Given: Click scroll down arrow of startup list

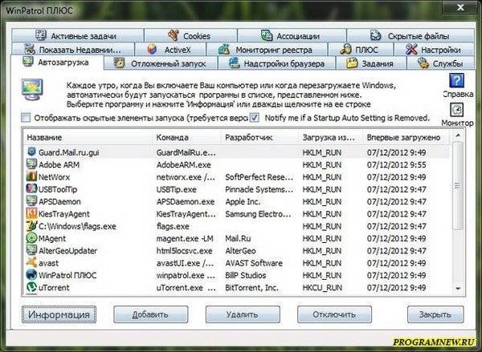Looking at the screenshot, I should (x=458, y=288).
